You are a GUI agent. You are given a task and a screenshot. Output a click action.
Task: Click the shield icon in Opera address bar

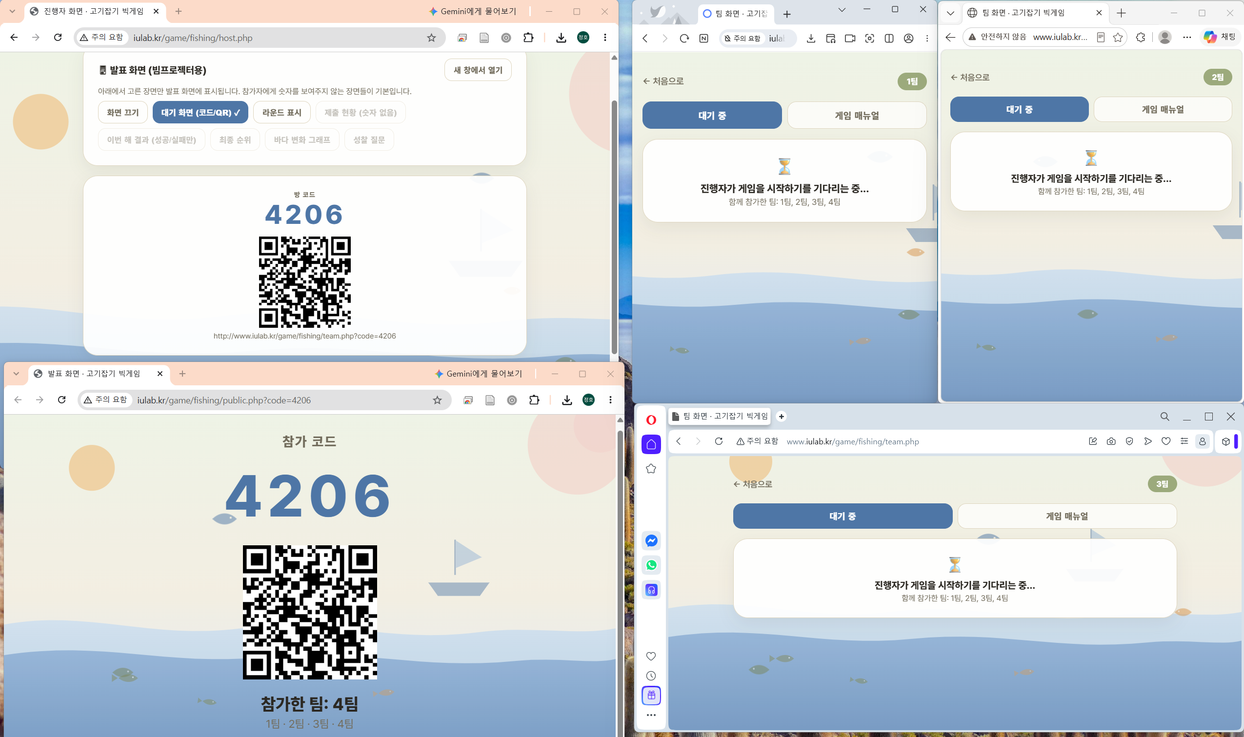pyautogui.click(x=1129, y=441)
